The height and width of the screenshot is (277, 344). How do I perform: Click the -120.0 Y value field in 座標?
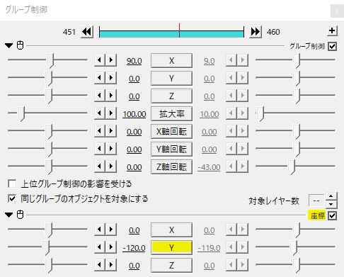coord(134,248)
